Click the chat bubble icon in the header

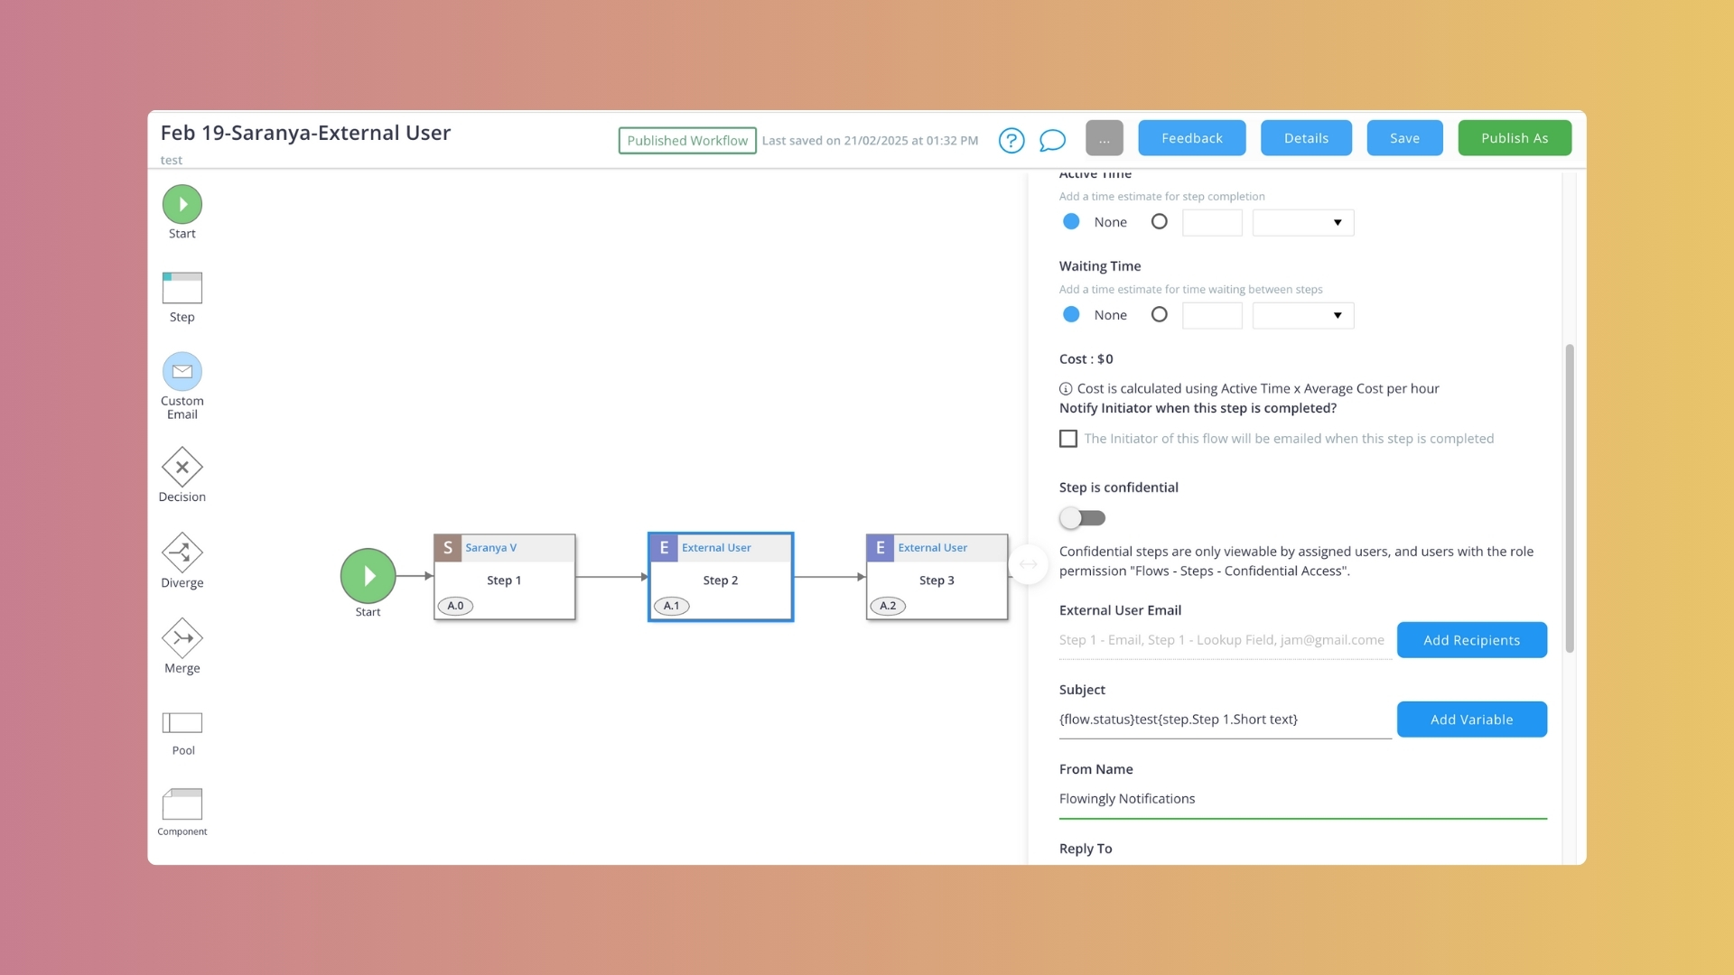[1053, 140]
